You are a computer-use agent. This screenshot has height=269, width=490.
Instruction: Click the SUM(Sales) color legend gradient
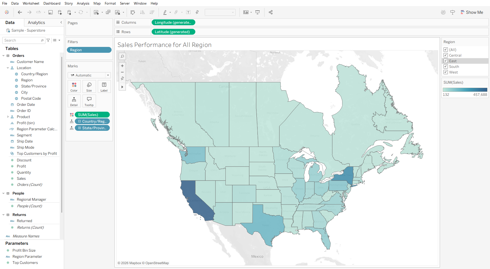465,90
